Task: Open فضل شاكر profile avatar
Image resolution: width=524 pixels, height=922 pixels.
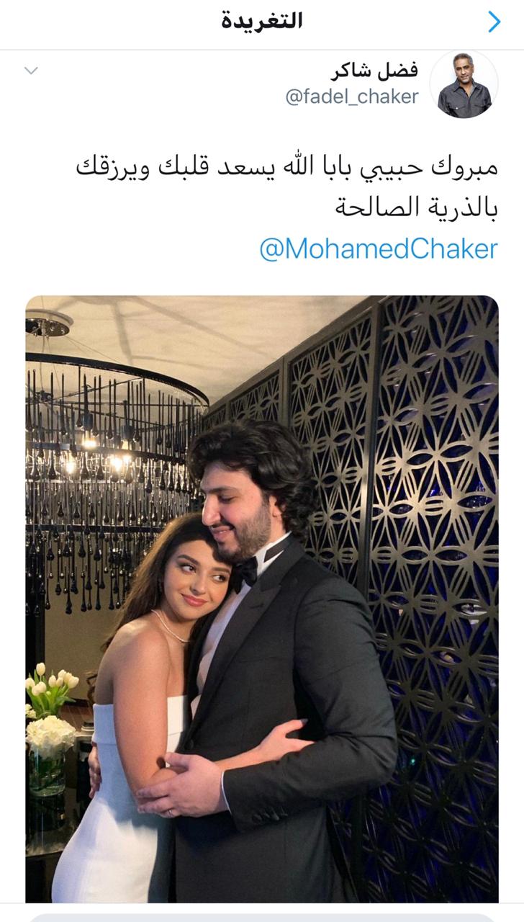Action: tap(464, 85)
